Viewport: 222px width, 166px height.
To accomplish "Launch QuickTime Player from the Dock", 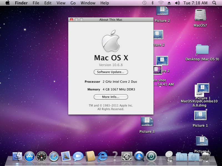I will 139,156.
